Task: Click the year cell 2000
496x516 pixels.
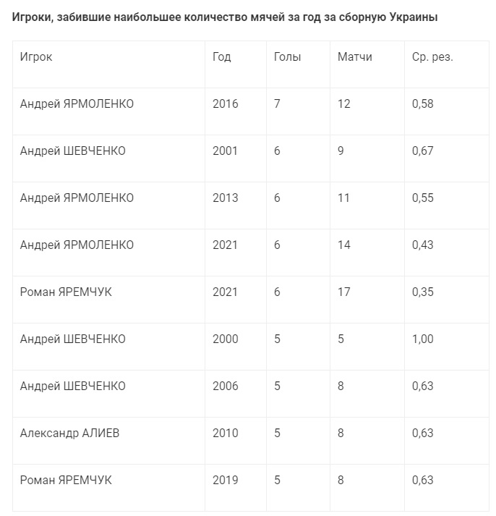Action: 225,339
